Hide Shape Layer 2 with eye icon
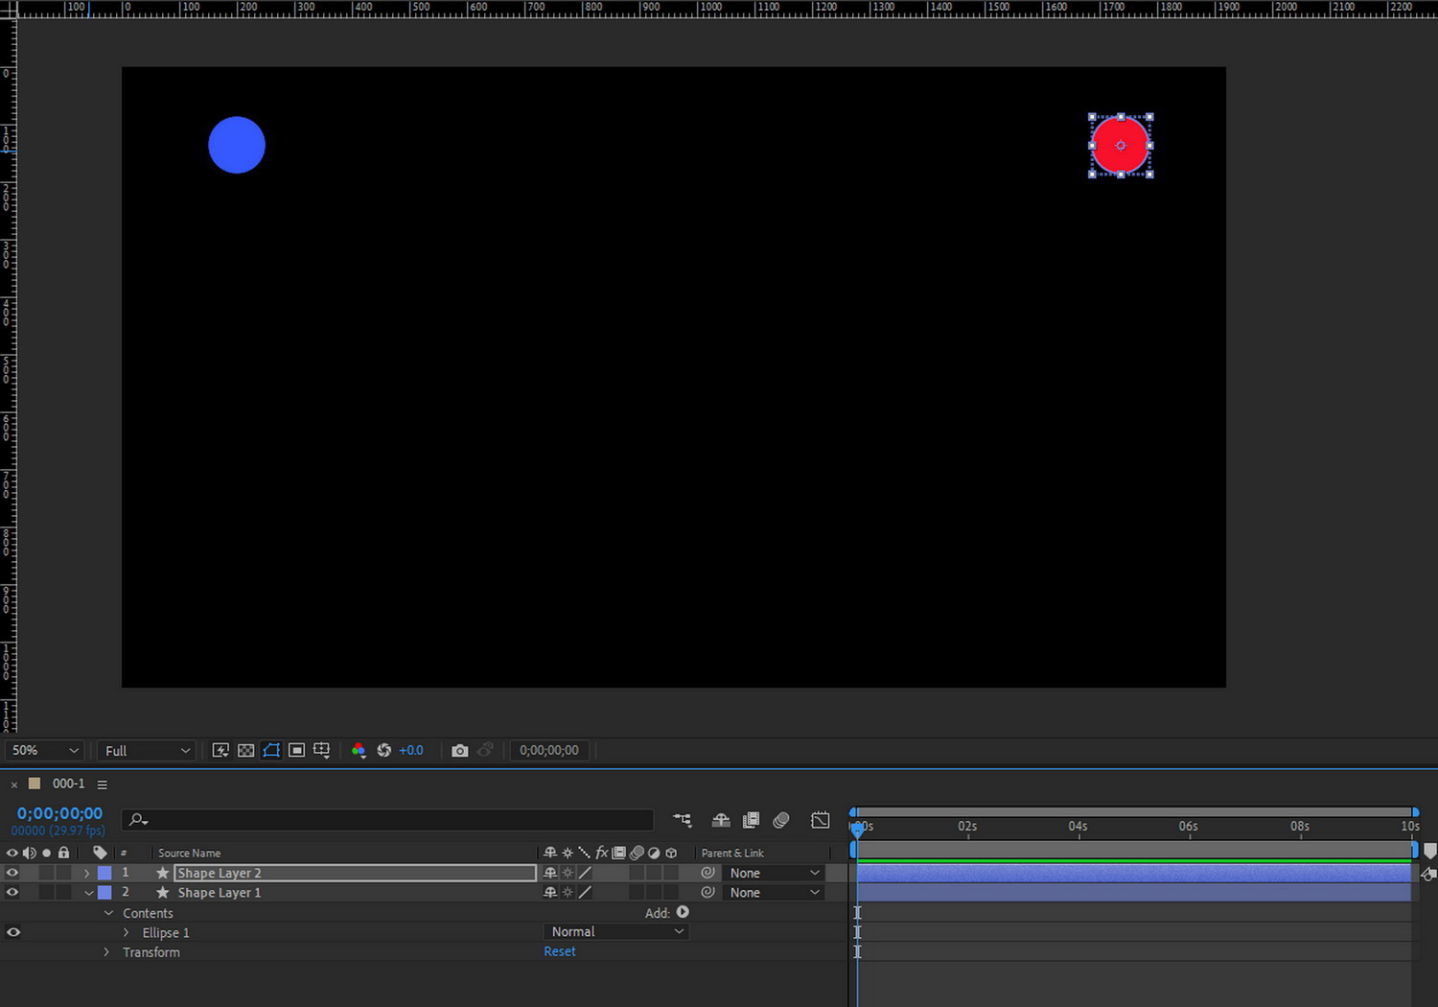 [x=12, y=873]
